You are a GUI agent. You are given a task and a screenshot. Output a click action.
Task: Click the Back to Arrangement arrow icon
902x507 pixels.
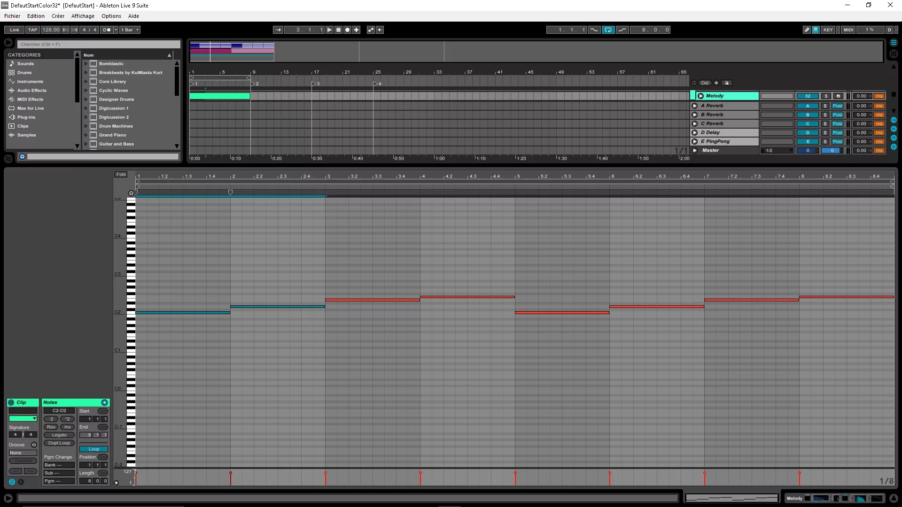tap(380, 30)
